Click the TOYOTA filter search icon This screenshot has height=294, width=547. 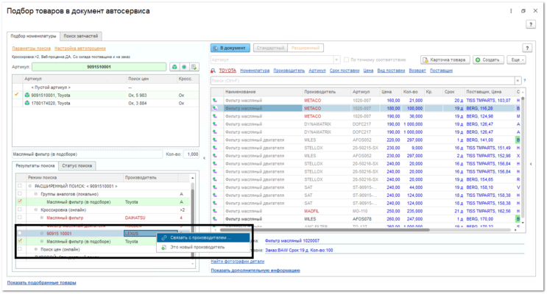(x=213, y=71)
